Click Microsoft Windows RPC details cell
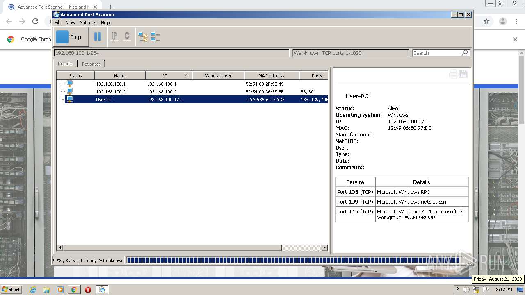The height and width of the screenshot is (295, 525). (x=422, y=192)
